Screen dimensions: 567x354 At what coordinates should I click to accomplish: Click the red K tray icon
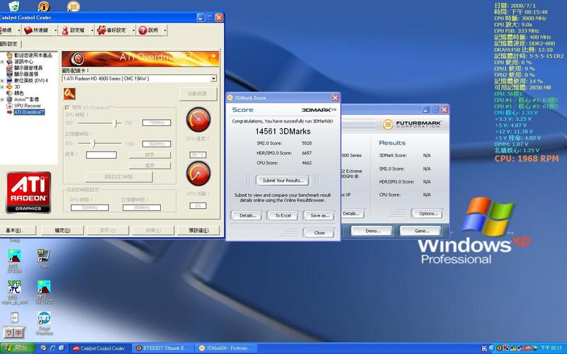(x=506, y=348)
